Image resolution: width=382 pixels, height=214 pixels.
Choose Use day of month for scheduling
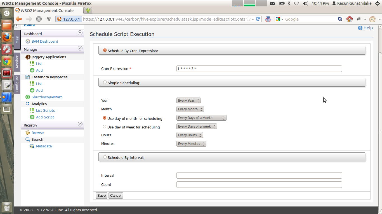pyautogui.click(x=105, y=118)
